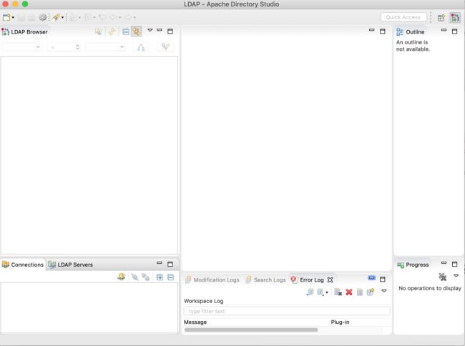Maximize the editor area
465x346 pixels.
[383, 31]
